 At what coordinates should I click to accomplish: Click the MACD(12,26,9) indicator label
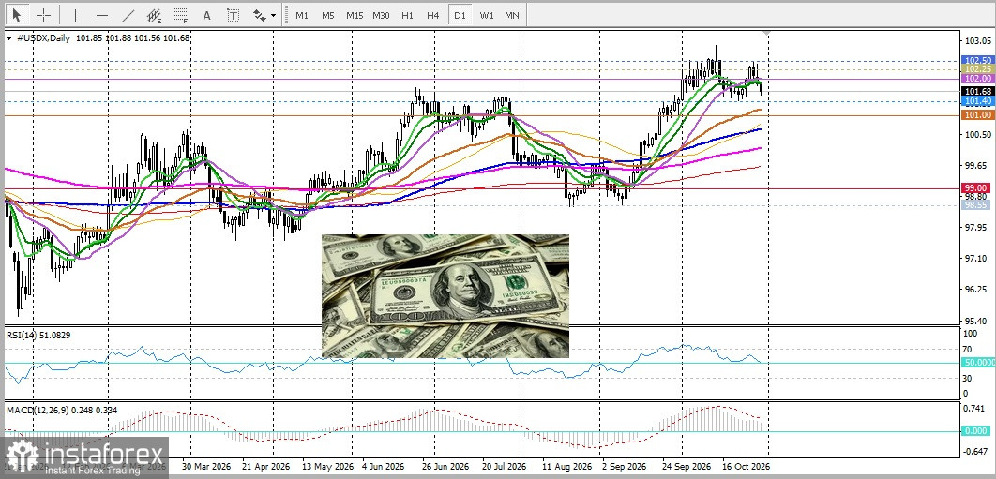tap(64, 411)
